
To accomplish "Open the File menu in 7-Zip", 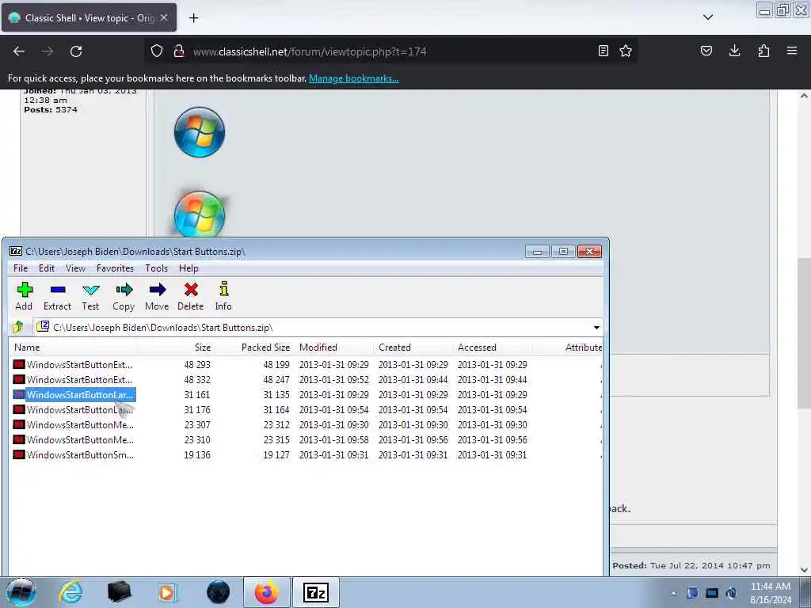I will tap(21, 268).
